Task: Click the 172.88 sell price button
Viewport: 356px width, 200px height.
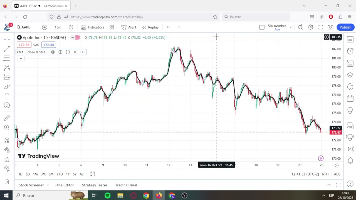Action: point(24,45)
